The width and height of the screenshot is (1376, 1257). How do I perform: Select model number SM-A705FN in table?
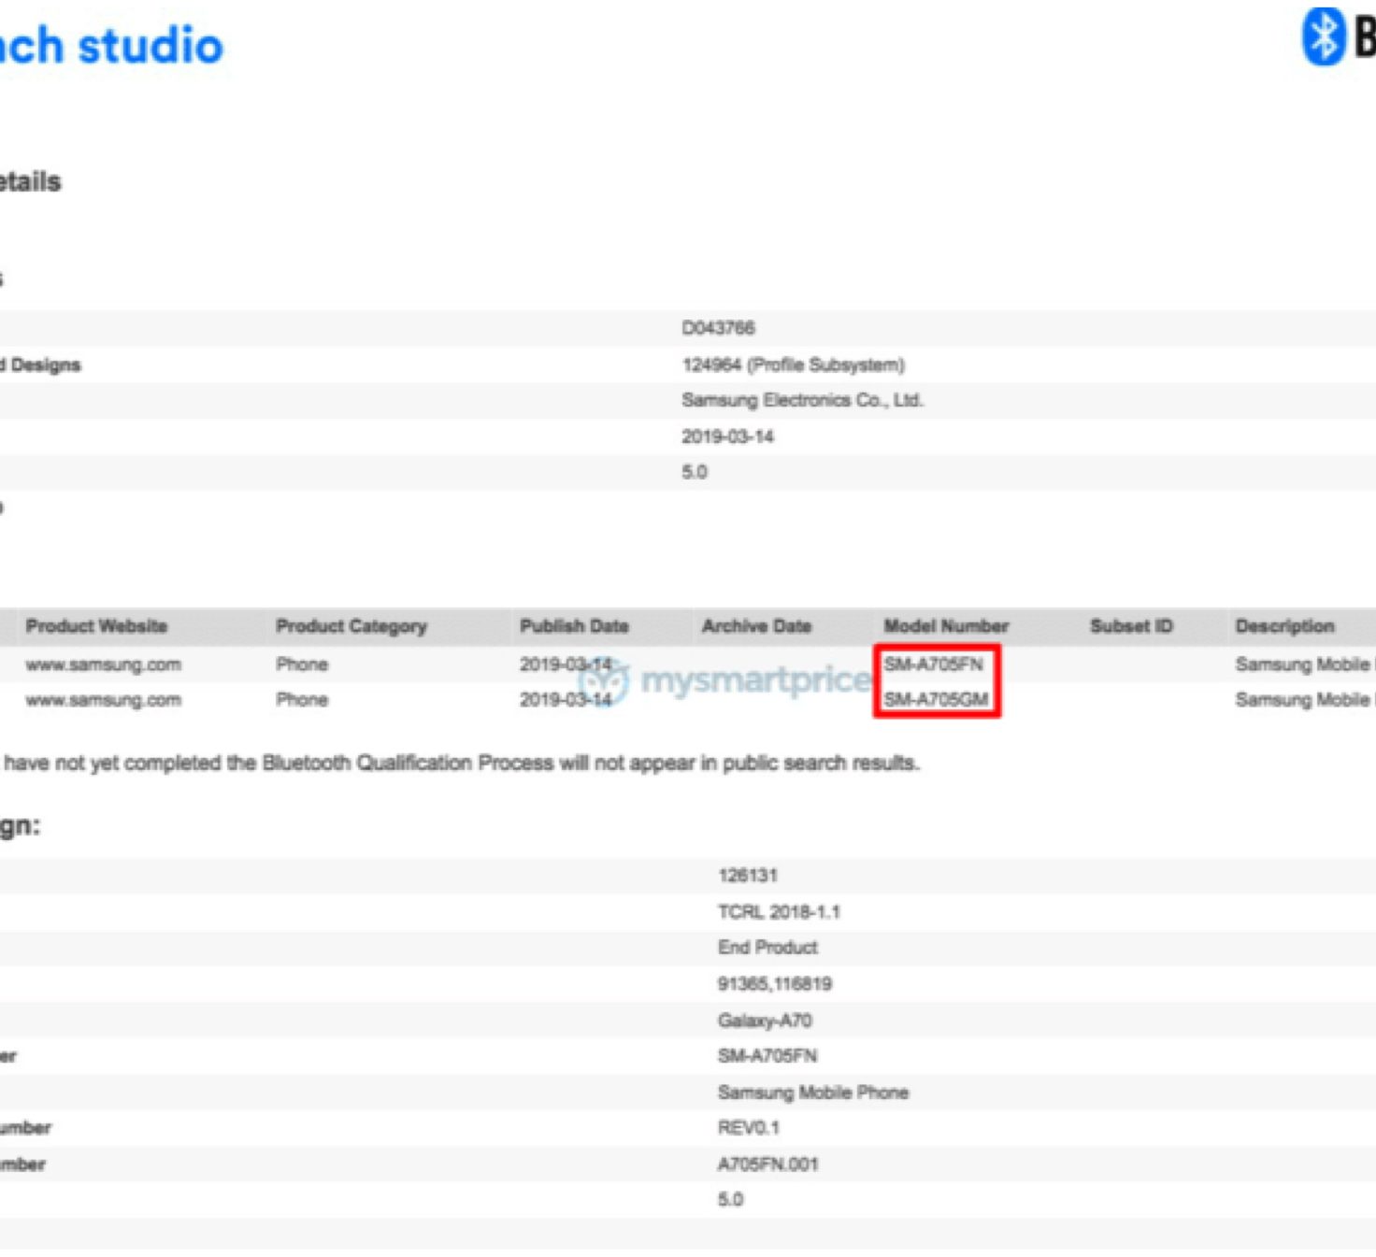pos(934,664)
